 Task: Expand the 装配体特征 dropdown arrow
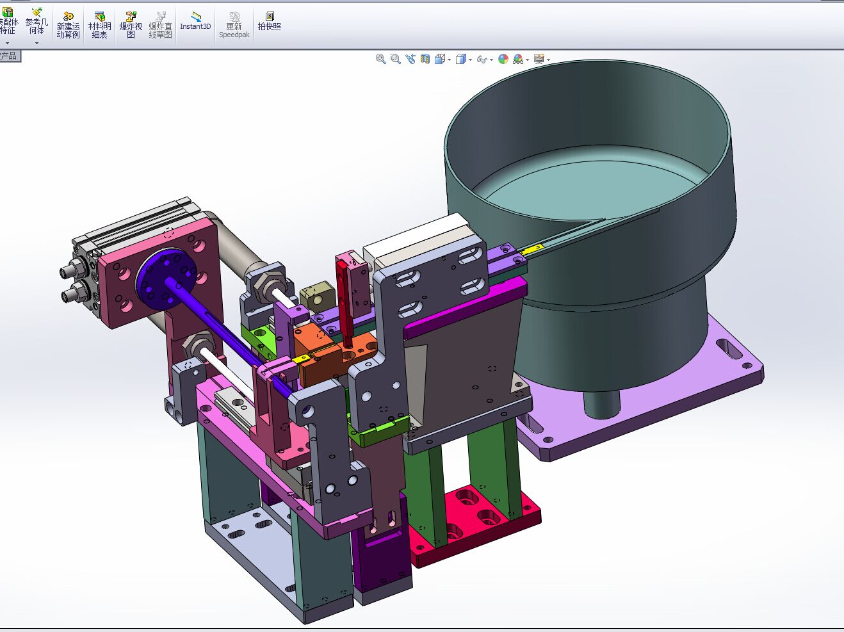[8, 43]
